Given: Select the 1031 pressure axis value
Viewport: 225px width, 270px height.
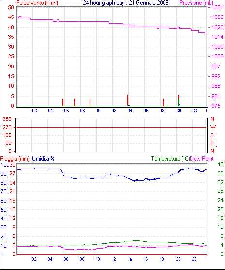Looking at the screenshot, I should 217,7.
